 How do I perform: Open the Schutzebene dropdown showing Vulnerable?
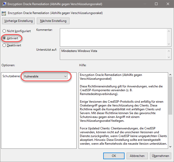pos(45,76)
